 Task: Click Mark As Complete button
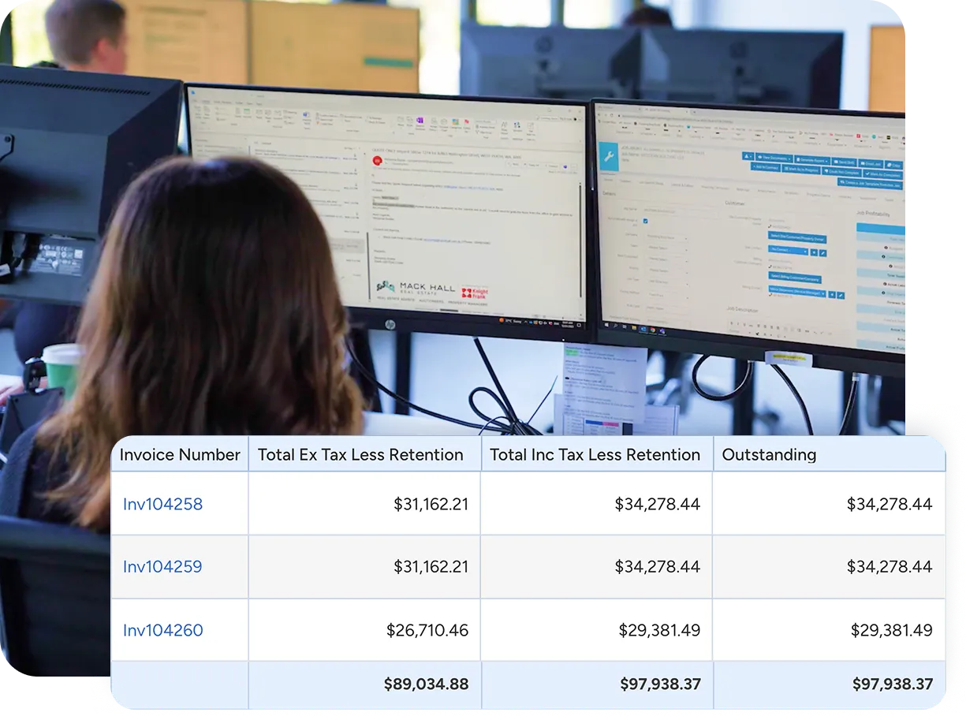883,173
